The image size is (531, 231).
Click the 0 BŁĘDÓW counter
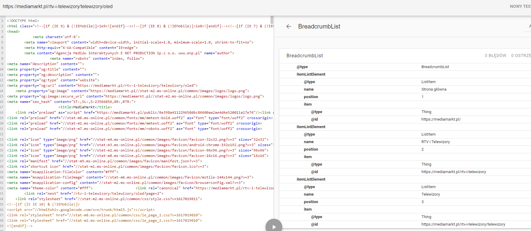495,55
